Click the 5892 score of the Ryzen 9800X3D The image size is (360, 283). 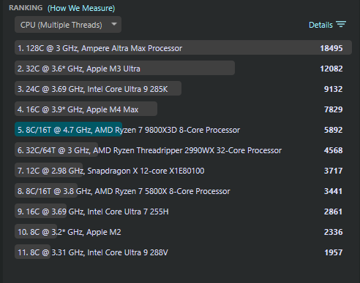point(333,130)
